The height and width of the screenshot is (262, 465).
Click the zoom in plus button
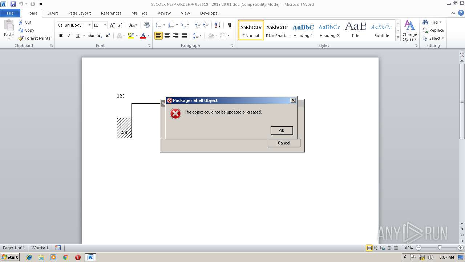461,248
